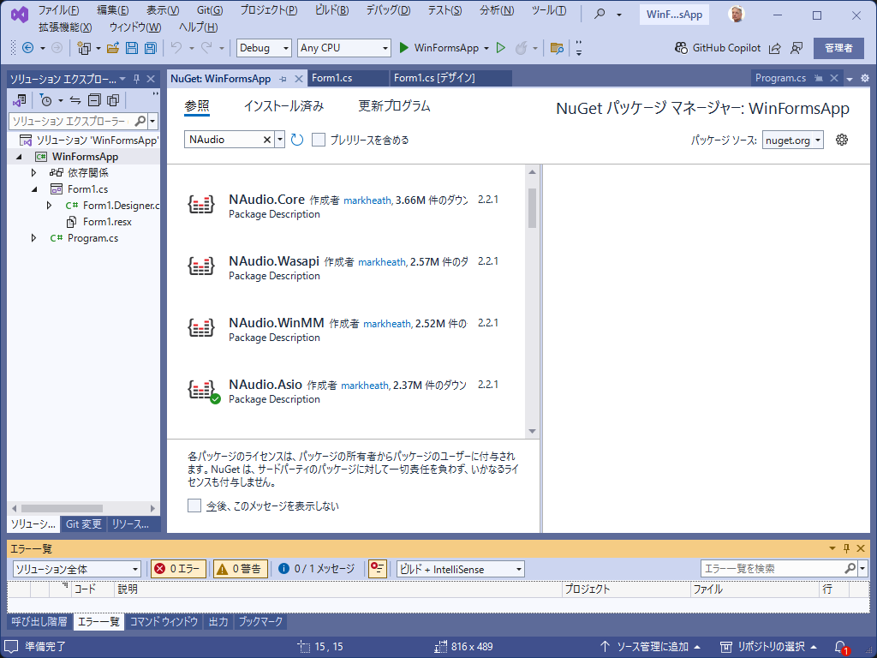This screenshot has height=658, width=877.
Task: Click Sync with Active Document icon
Action: 75,101
